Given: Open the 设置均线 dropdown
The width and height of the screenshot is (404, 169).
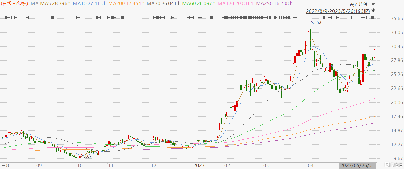Looking at the screenshot, I should (362, 4).
